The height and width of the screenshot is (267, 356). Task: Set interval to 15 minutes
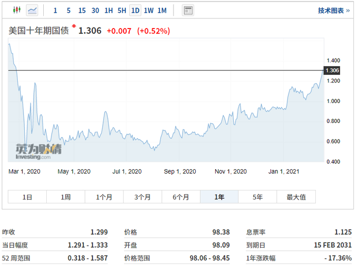pyautogui.click(x=82, y=10)
